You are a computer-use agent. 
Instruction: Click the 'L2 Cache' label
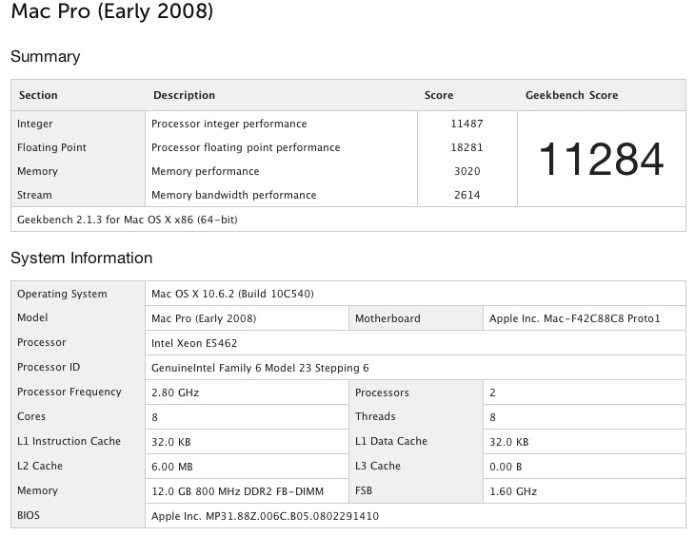coord(40,467)
